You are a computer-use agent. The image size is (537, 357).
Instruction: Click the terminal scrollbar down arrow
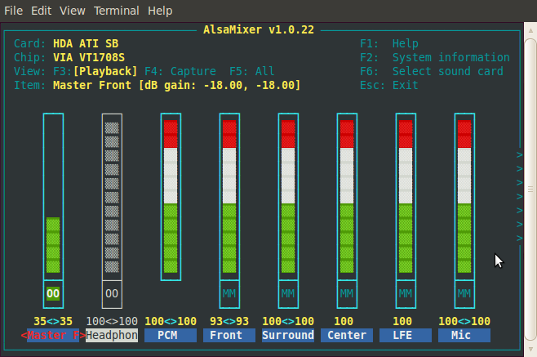coord(530,349)
